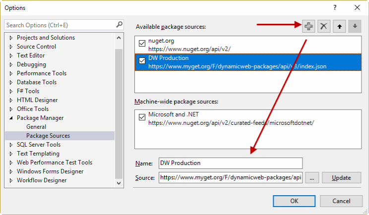Expand the SQL Server Tools node
Image resolution: width=369 pixels, height=215 pixels.
(12, 145)
